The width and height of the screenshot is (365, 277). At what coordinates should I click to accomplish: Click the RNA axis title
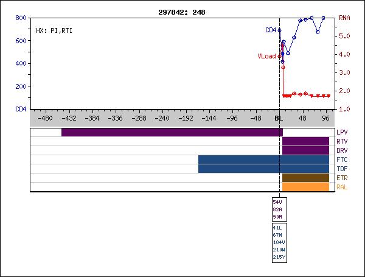point(344,18)
